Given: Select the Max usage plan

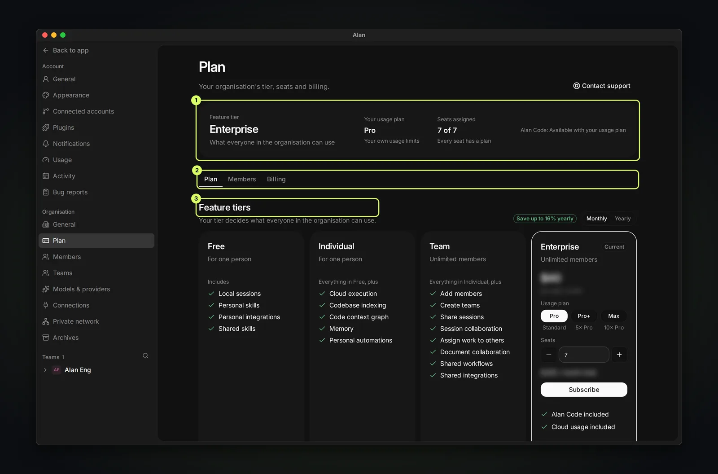Looking at the screenshot, I should click(x=613, y=316).
